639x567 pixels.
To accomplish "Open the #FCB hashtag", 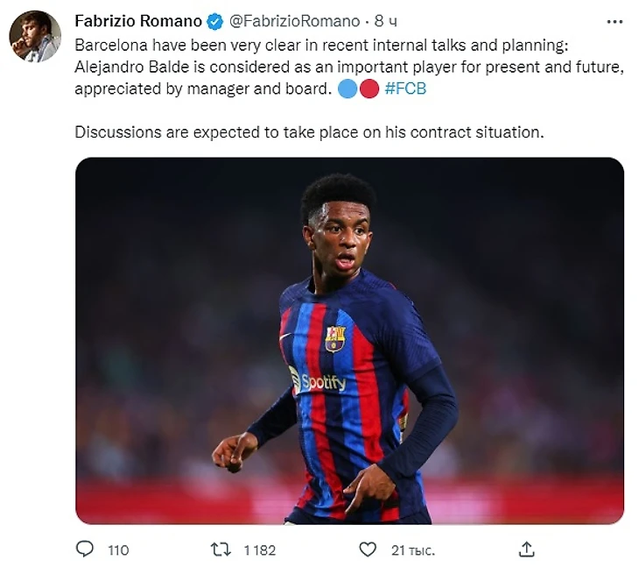I will point(405,89).
